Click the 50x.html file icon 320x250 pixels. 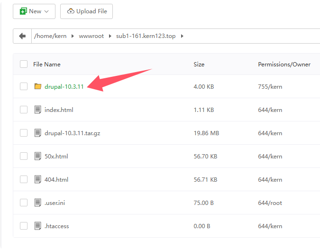38,156
